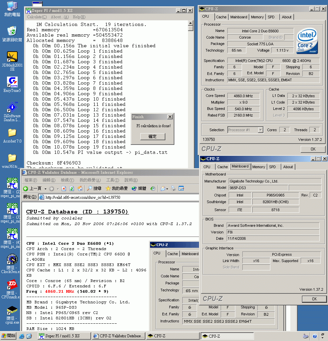Open Forward button history dropdown arrow
The width and height of the screenshot is (328, 341).
point(58,189)
